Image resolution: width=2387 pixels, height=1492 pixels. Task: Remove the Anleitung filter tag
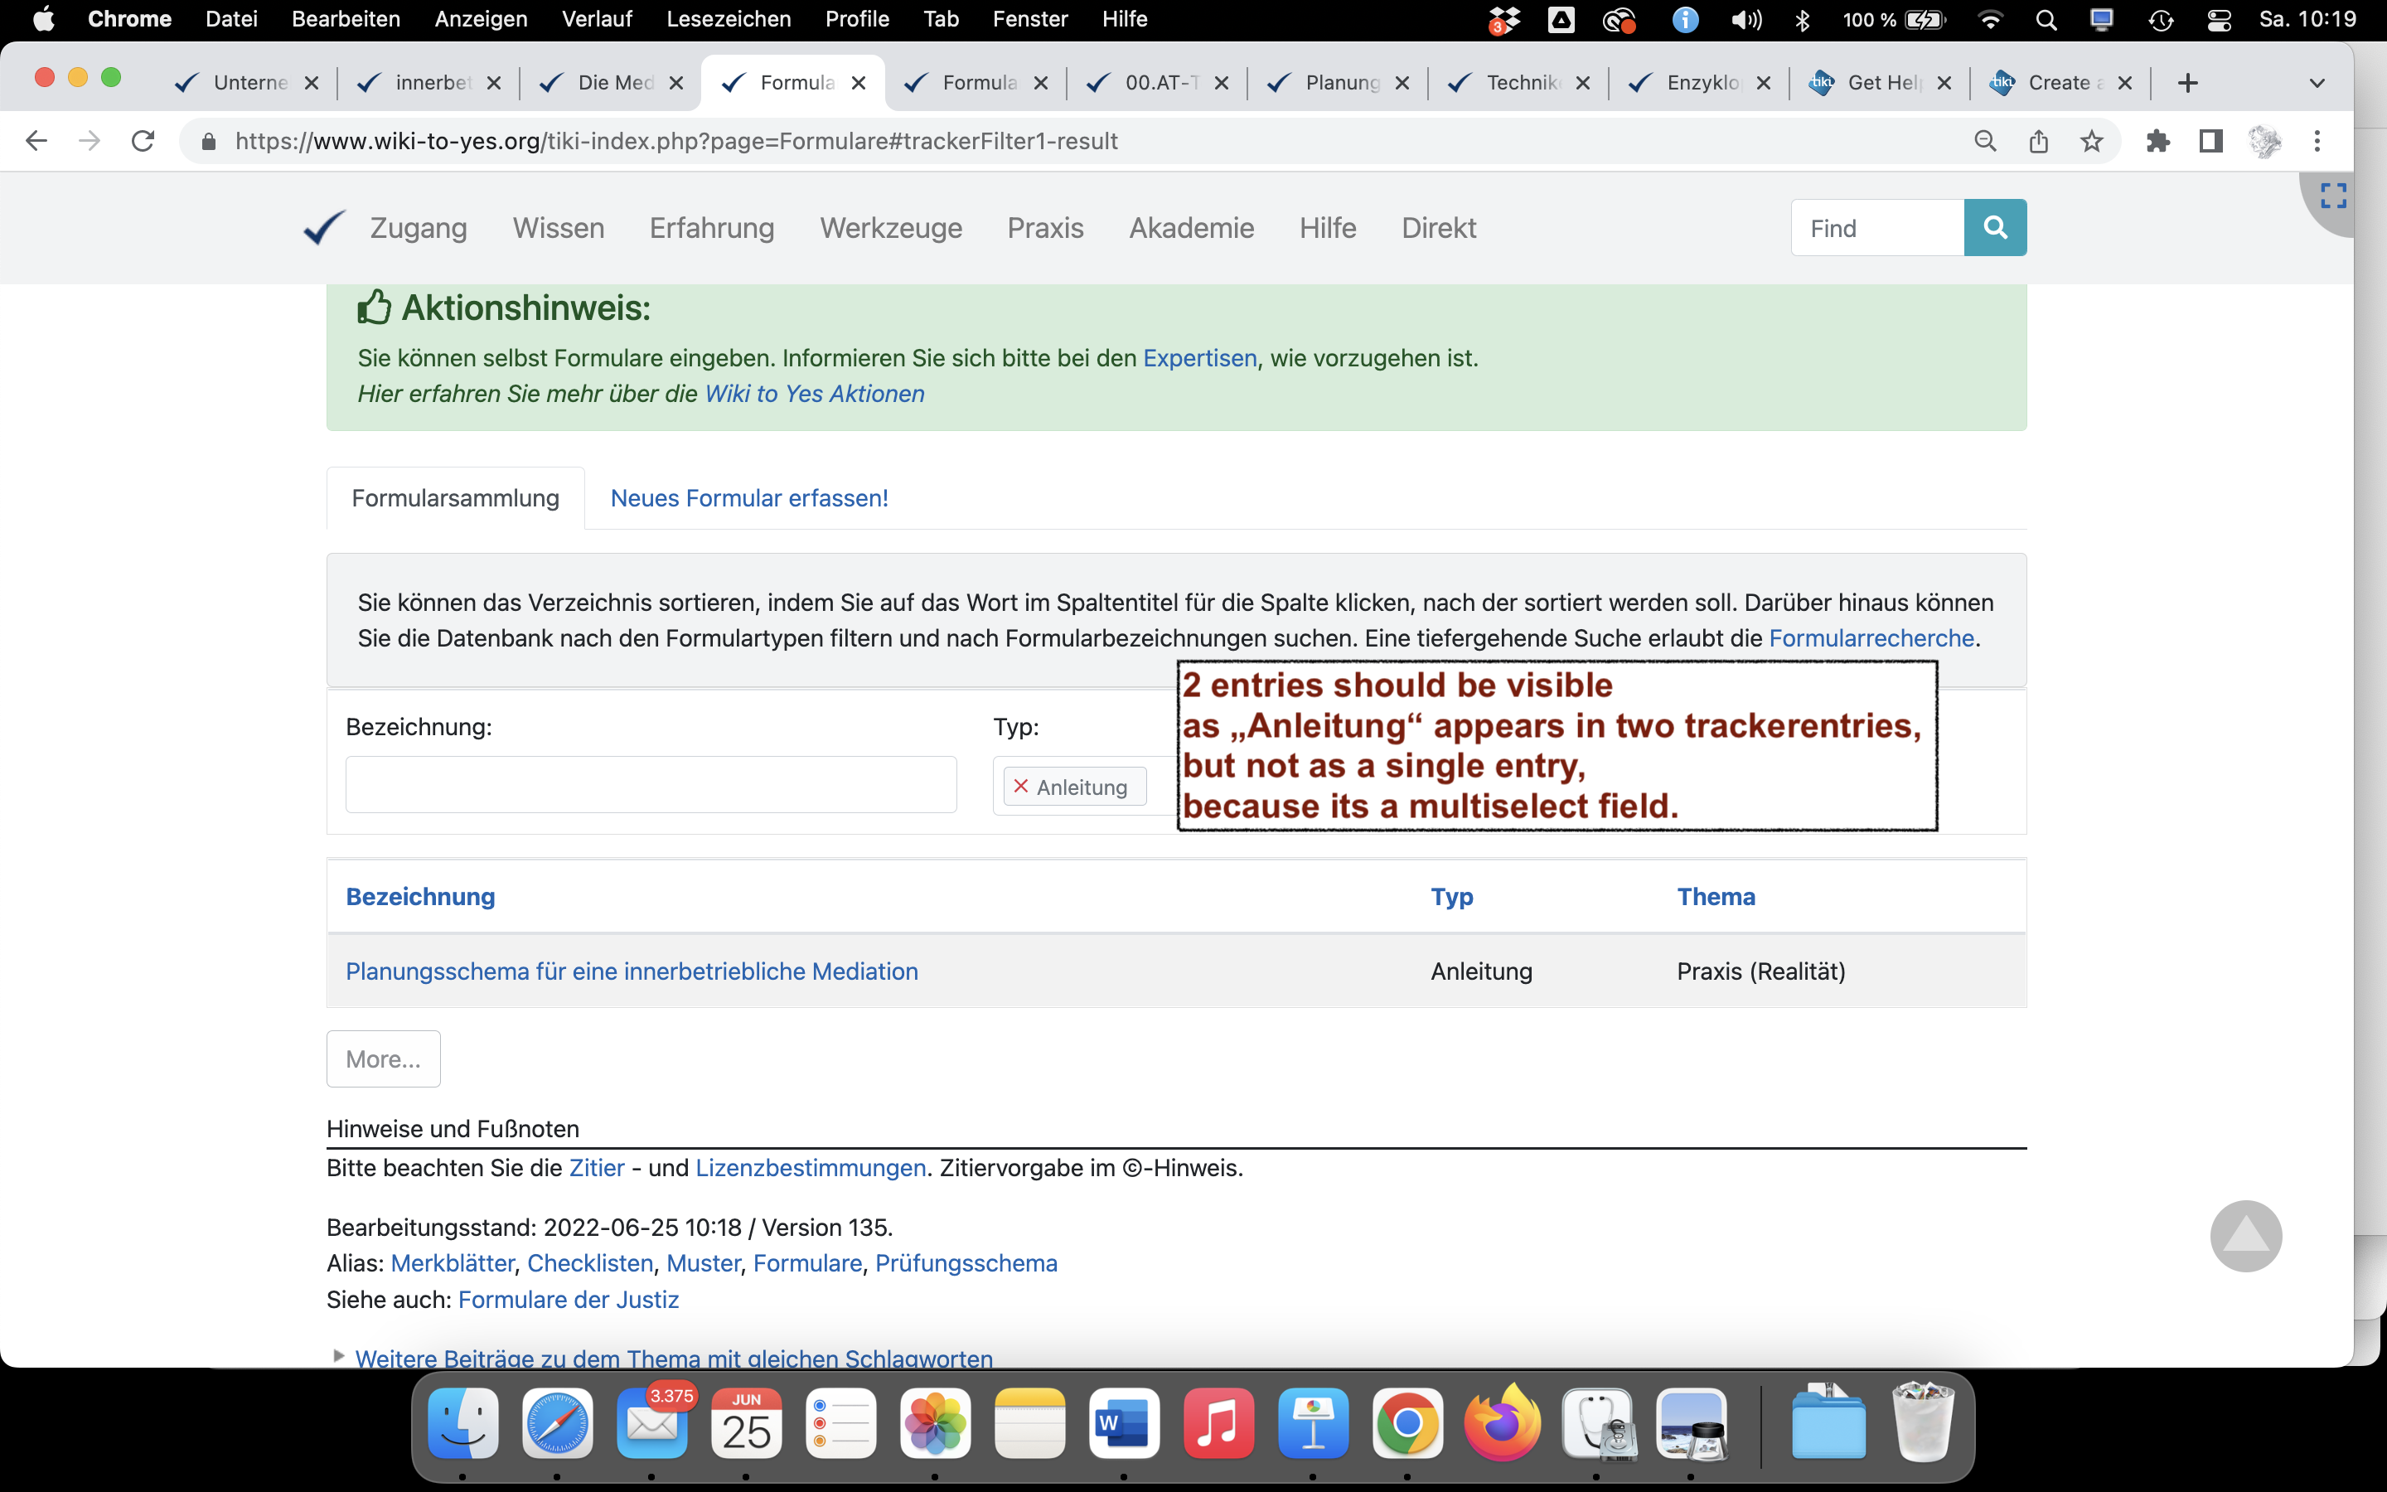point(1021,787)
